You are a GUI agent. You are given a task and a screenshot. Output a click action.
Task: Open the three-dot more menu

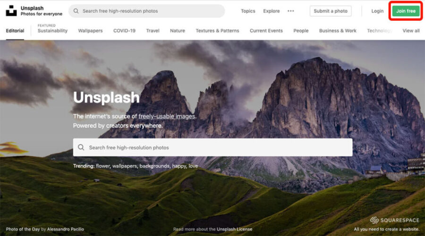290,11
